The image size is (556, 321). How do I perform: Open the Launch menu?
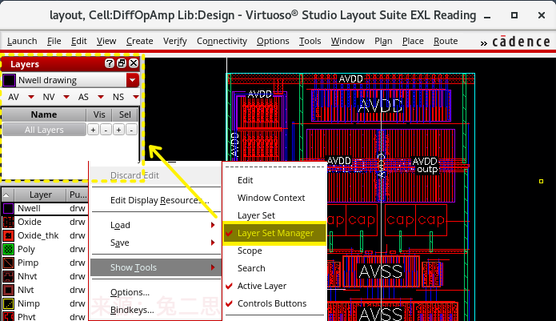[x=22, y=41]
